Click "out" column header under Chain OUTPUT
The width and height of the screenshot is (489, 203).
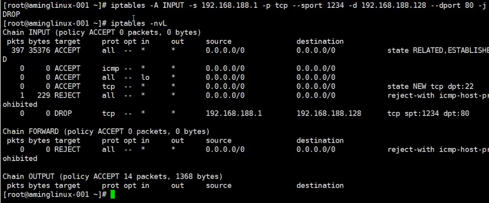click(178, 186)
